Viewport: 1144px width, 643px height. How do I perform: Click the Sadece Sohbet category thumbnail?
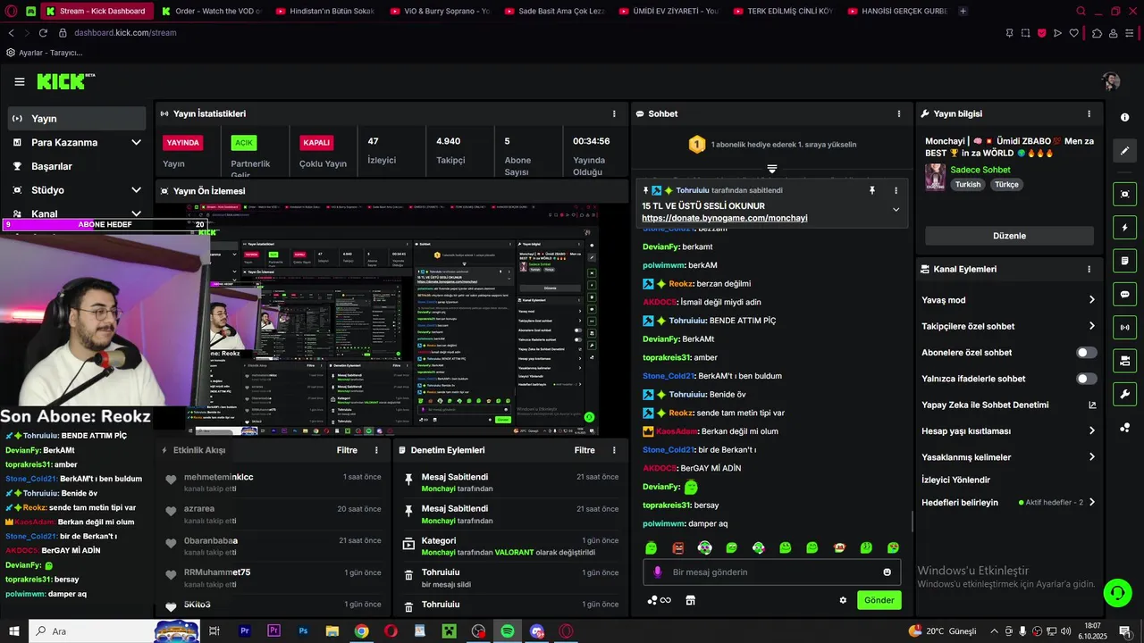pyautogui.click(x=935, y=177)
